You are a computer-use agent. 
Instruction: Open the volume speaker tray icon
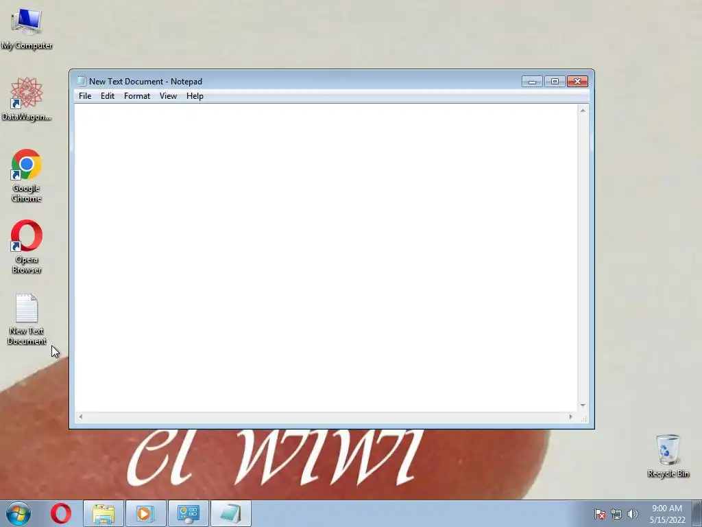(633, 514)
